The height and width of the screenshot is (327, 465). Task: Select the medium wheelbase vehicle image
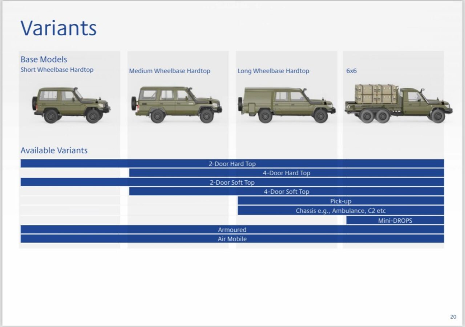[x=177, y=105]
